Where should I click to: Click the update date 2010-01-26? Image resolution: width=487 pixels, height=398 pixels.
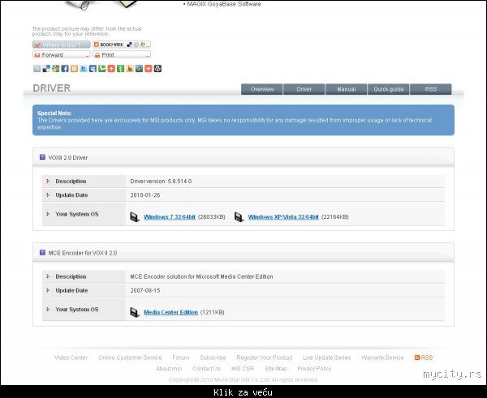[x=145, y=195]
